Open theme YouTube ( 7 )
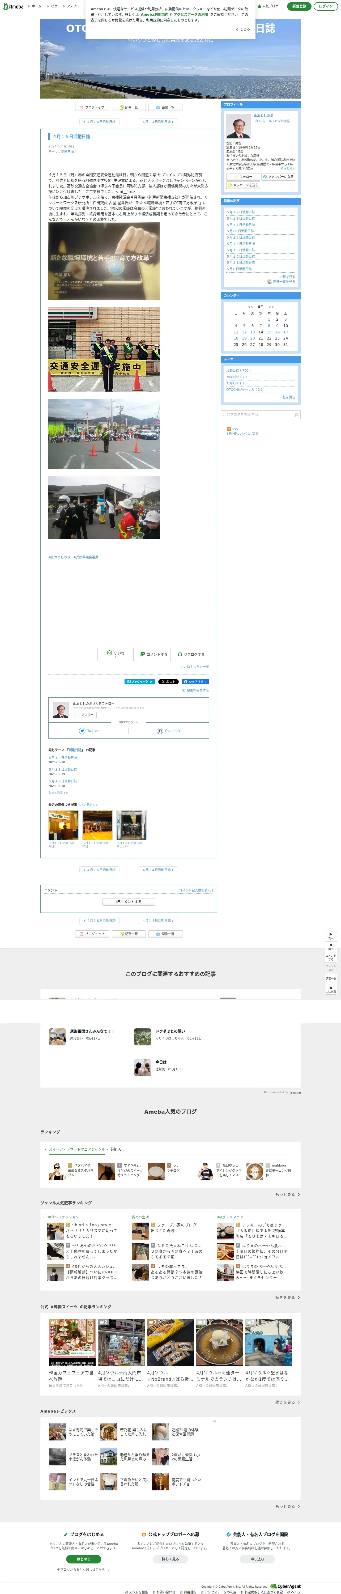This screenshot has width=341, height=1594. click(236, 377)
